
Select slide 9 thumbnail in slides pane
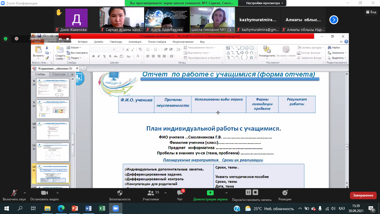tap(53, 109)
